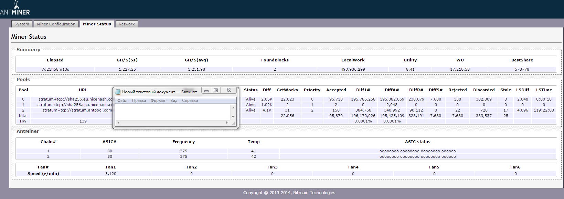Close the Notepad window
Image resolution: width=564 pixels, height=199 pixels.
tap(228, 91)
